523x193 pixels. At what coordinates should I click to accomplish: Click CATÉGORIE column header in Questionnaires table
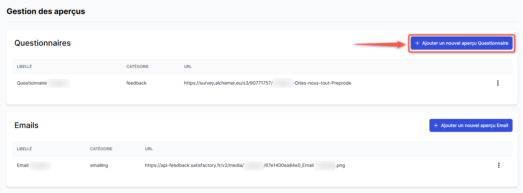click(137, 67)
